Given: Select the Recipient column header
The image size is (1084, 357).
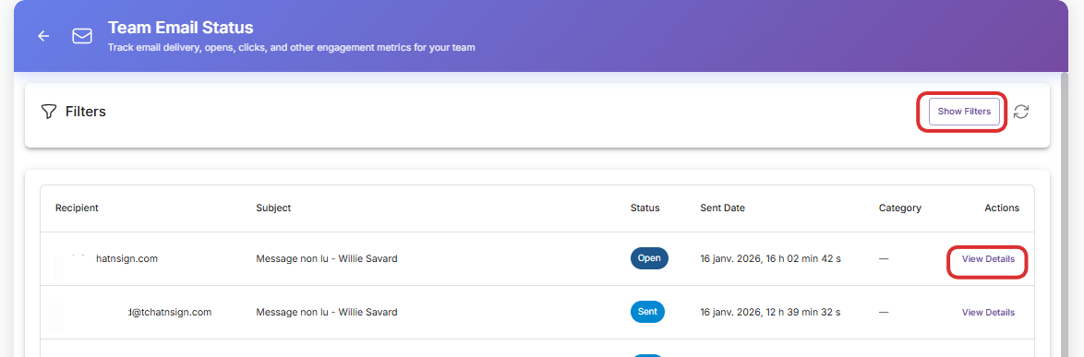Looking at the screenshot, I should 77,208.
